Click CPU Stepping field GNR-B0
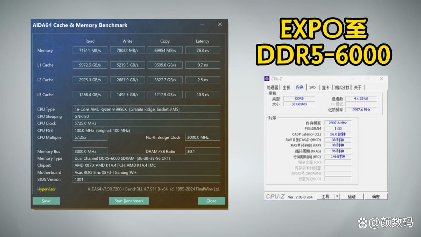421x237 pixels. click(146, 116)
